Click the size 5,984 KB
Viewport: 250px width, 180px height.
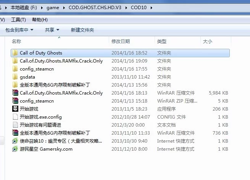coord(218,93)
